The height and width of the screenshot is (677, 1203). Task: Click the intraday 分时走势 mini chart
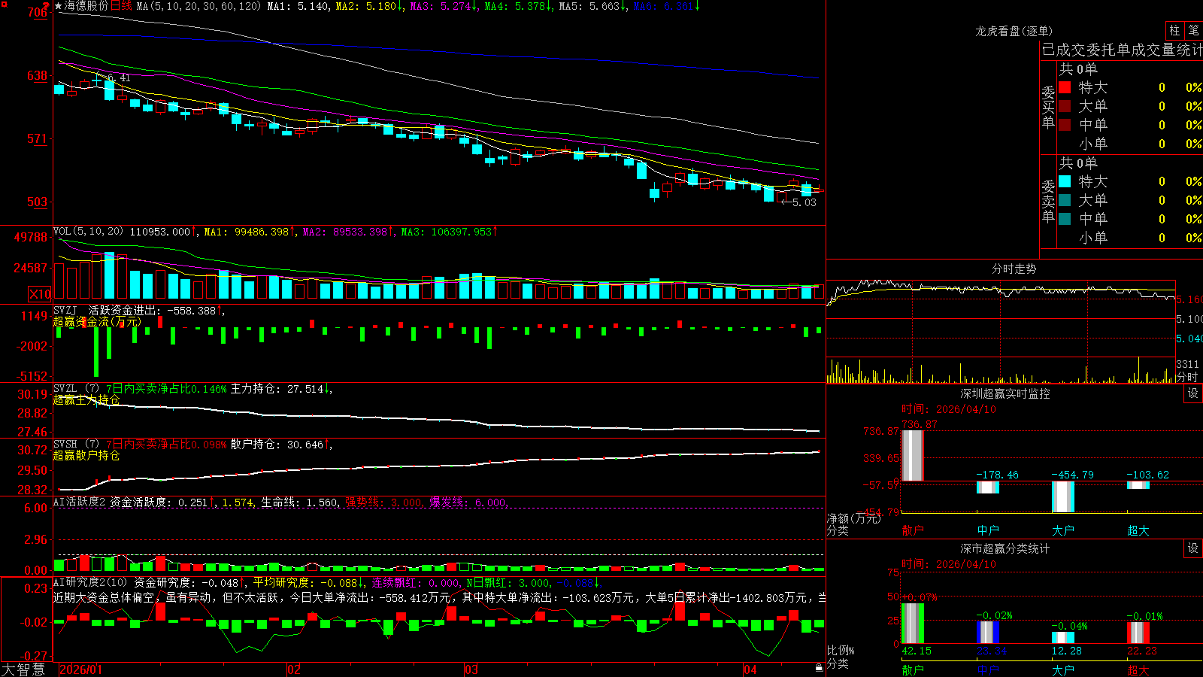point(1001,330)
